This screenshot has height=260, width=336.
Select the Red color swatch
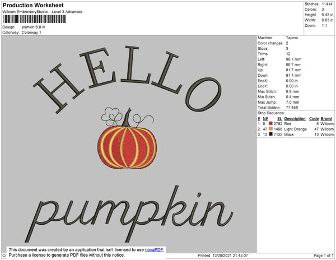click(271, 123)
